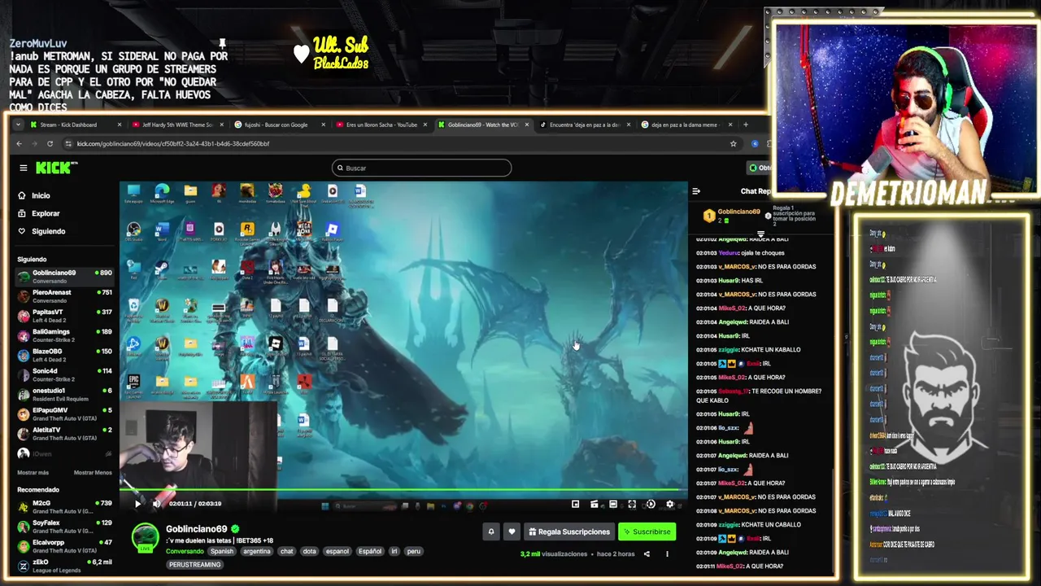Click Regala Suscripciones button

[569, 531]
